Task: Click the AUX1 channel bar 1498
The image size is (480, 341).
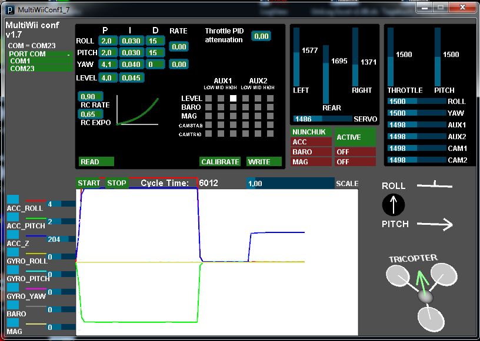Action: [x=416, y=125]
